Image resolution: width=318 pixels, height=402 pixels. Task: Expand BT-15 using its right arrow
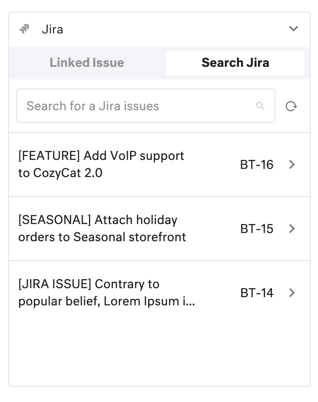(292, 229)
